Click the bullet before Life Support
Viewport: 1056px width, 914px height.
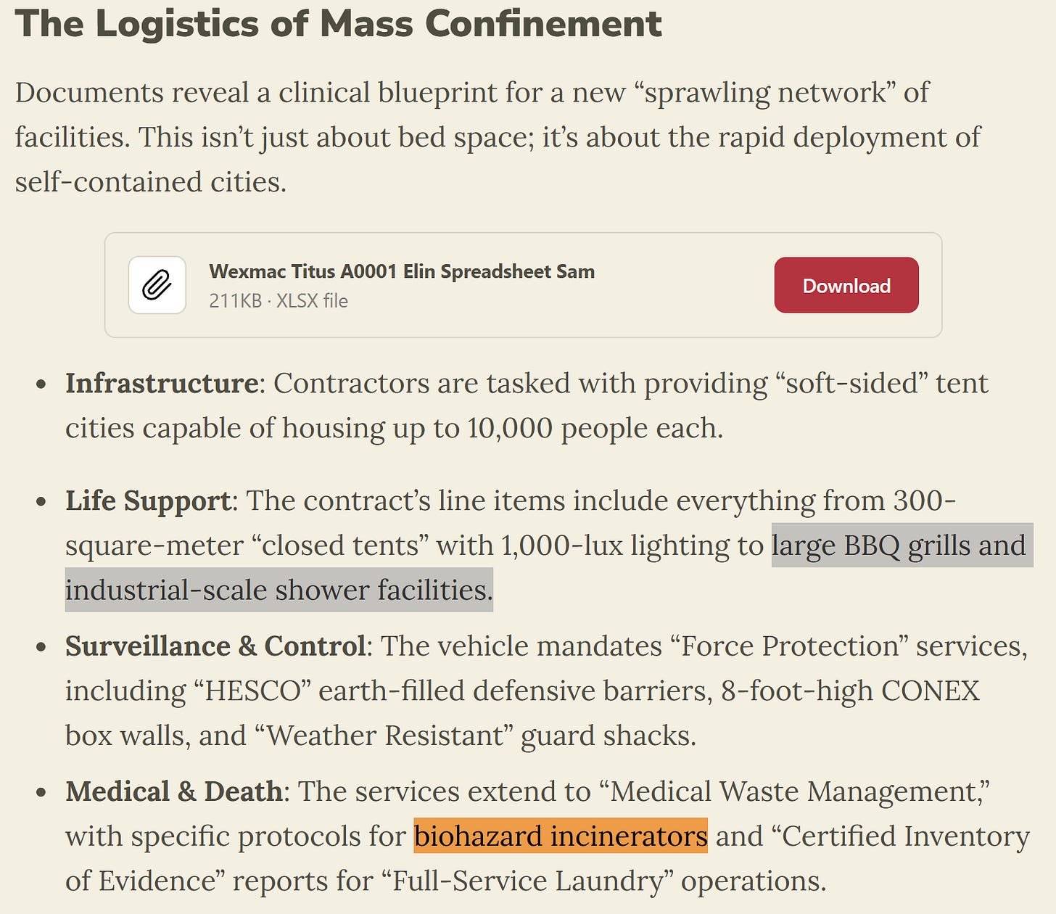tap(42, 503)
